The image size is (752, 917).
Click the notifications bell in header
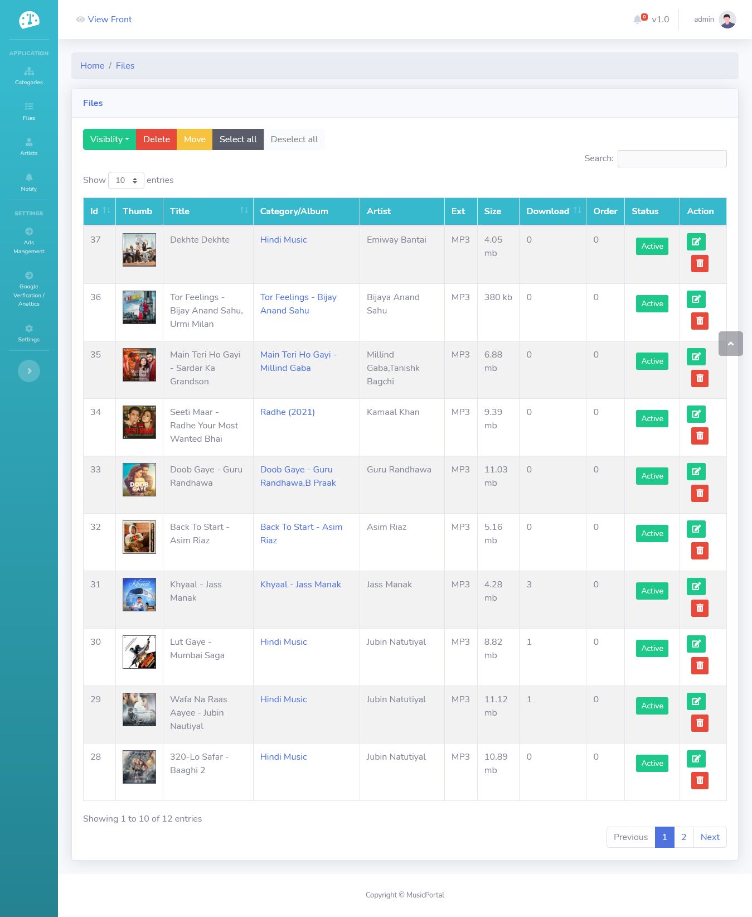pyautogui.click(x=638, y=20)
